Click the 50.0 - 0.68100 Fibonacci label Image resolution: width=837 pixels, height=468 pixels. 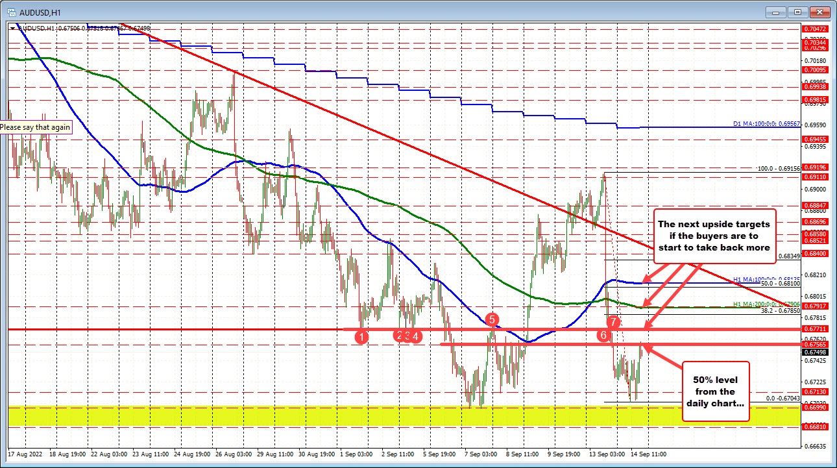point(780,284)
